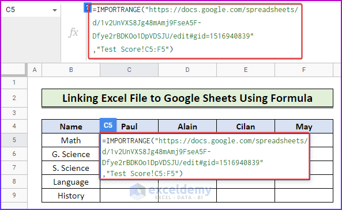Select column A header
Image resolution: width=342 pixels, height=210 pixels.
(35, 70)
